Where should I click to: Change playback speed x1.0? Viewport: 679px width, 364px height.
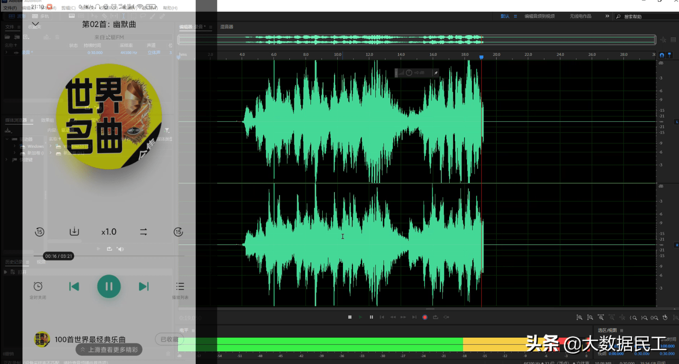(x=109, y=232)
